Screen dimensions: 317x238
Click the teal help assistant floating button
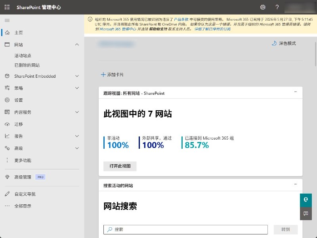(x=306, y=200)
